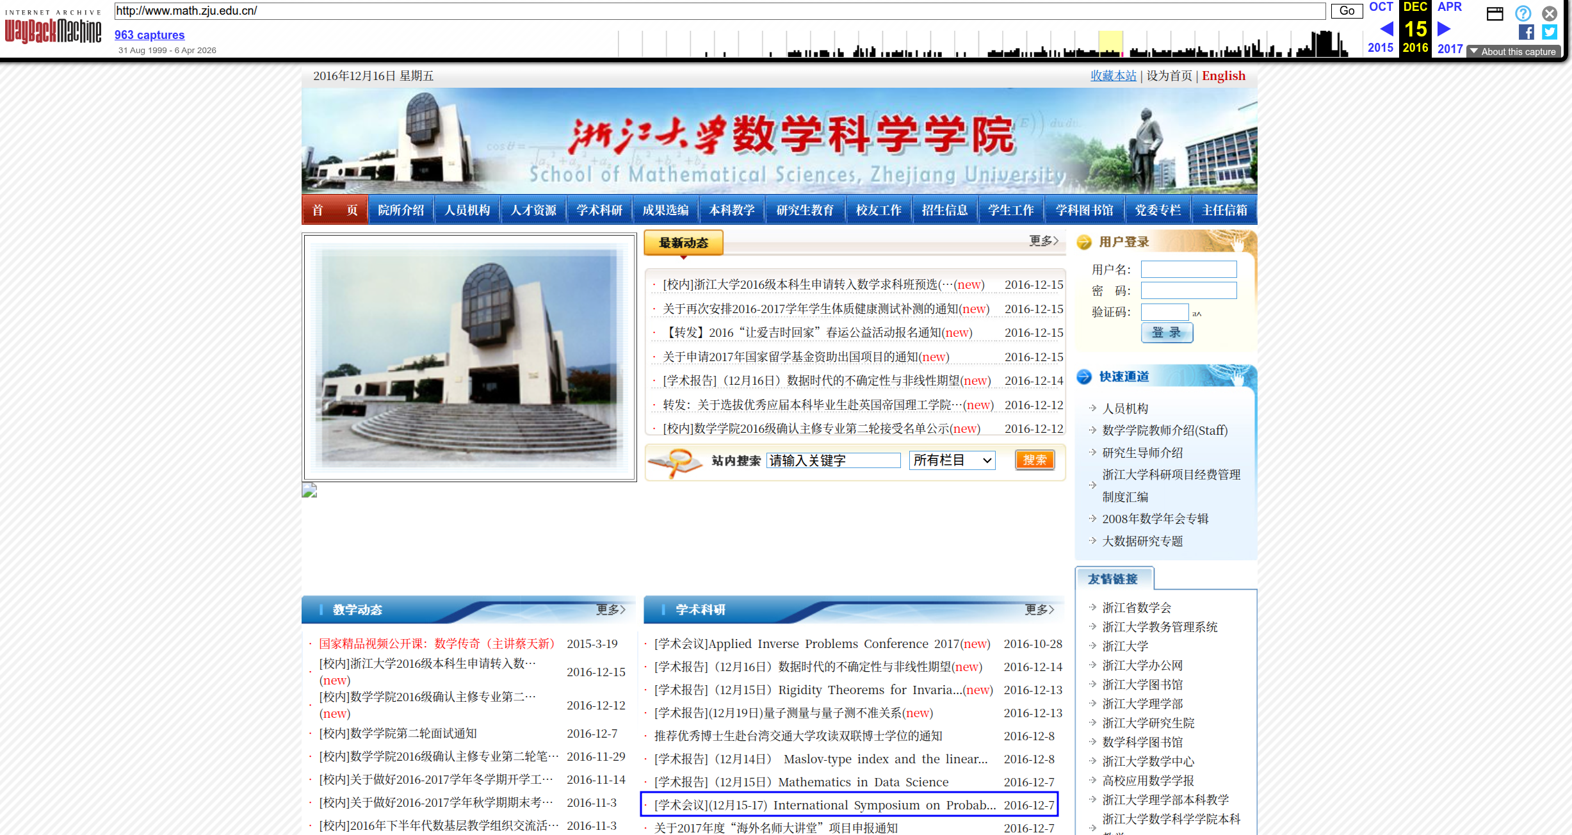Open Wayback help question icon
The width and height of the screenshot is (1572, 835).
pyautogui.click(x=1523, y=13)
